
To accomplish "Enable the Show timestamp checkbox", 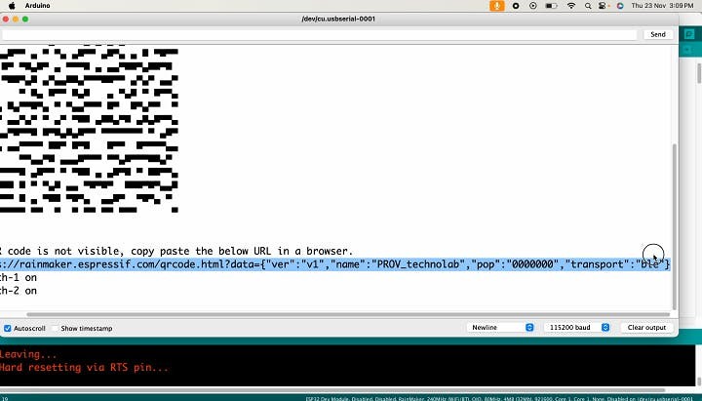I will pos(56,329).
